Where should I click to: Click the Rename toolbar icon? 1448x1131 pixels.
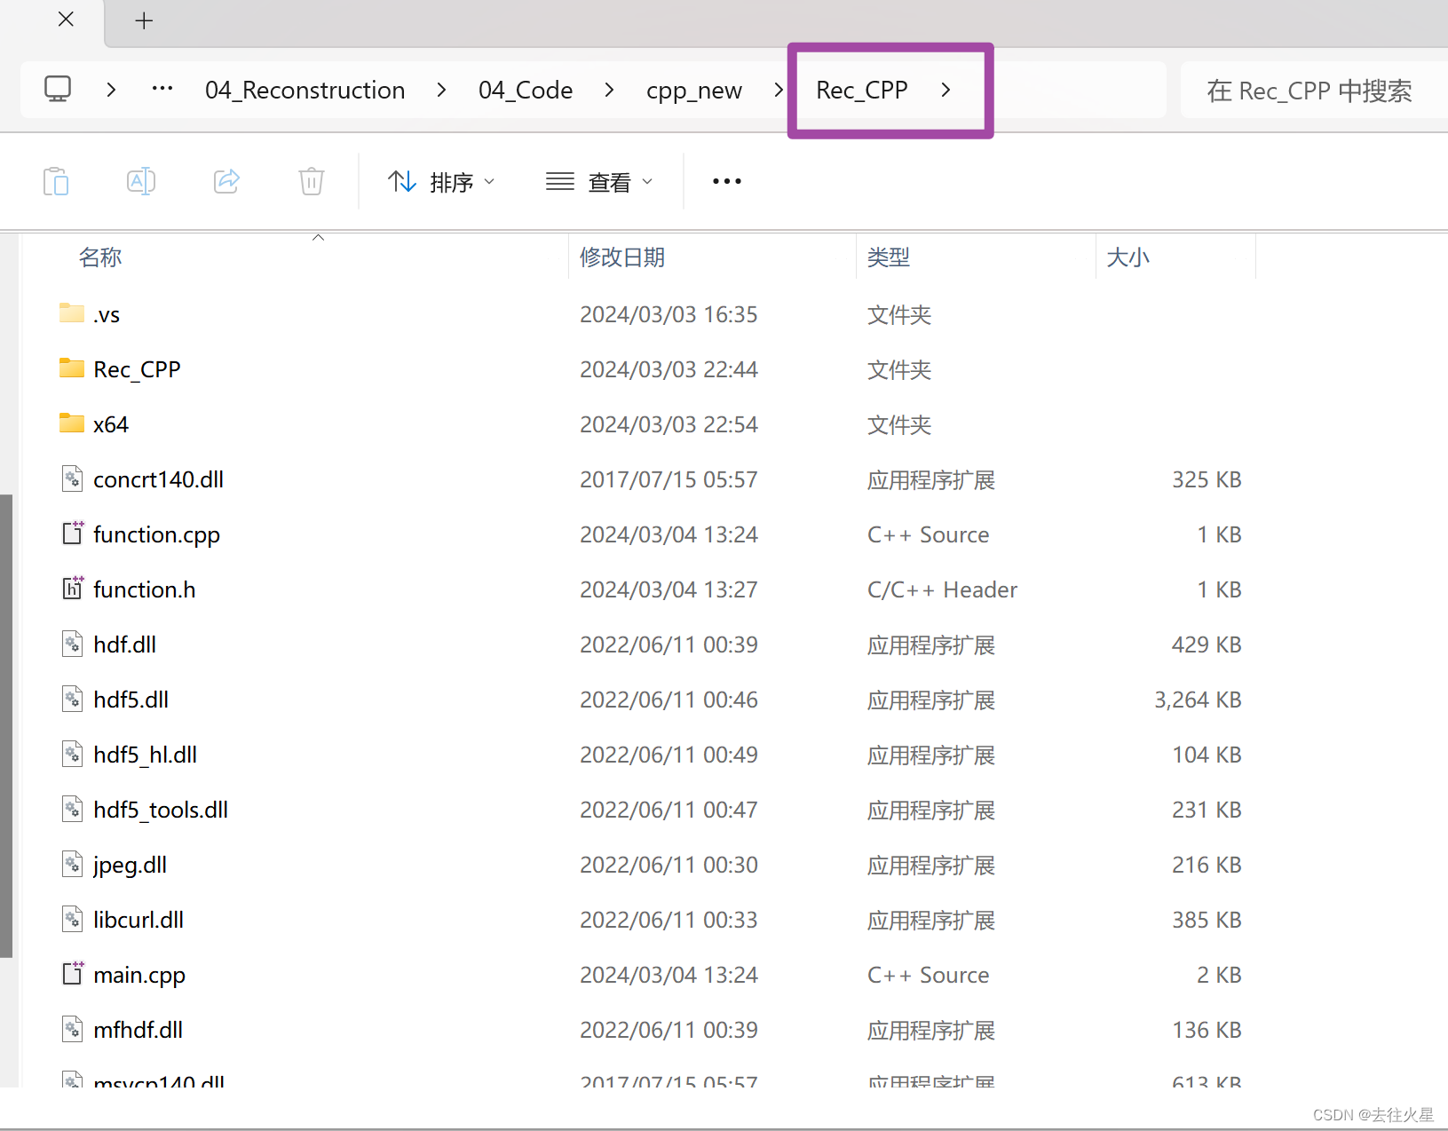[141, 181]
